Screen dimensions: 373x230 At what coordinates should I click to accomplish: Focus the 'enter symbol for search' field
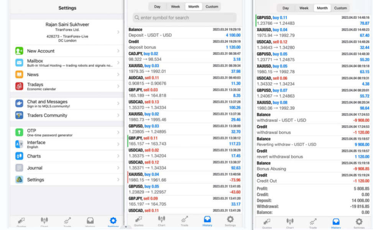pyautogui.click(x=185, y=18)
